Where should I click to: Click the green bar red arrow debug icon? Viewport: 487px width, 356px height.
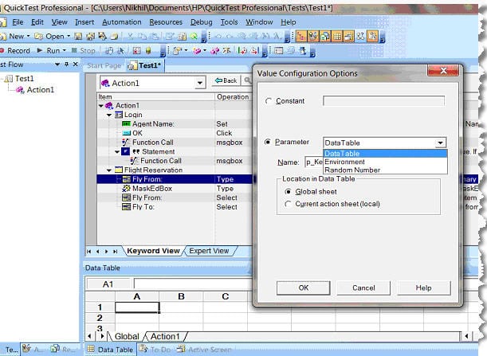point(242,50)
